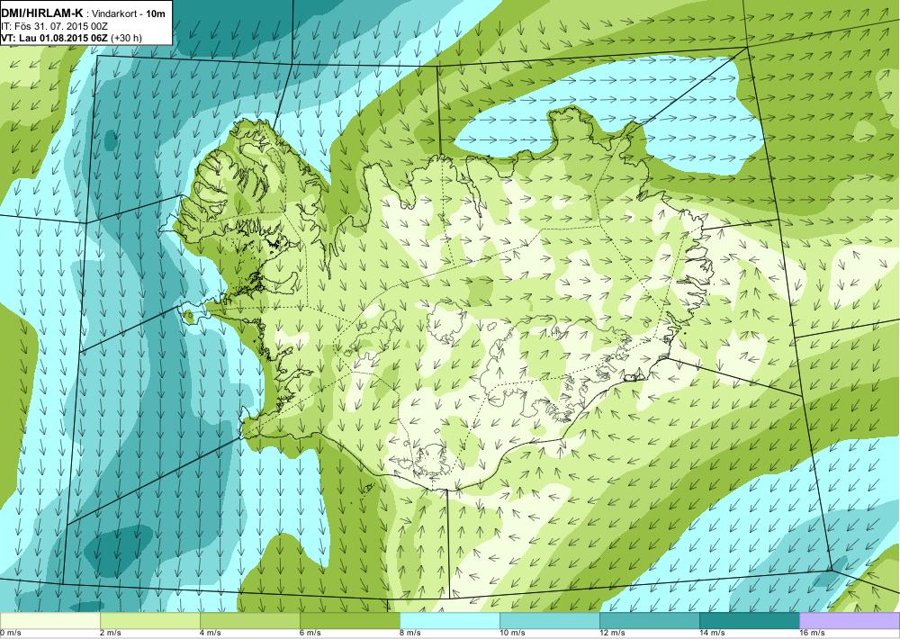
Task: Click the 12–14 m/s teal legend swatch
Action: 649,621
